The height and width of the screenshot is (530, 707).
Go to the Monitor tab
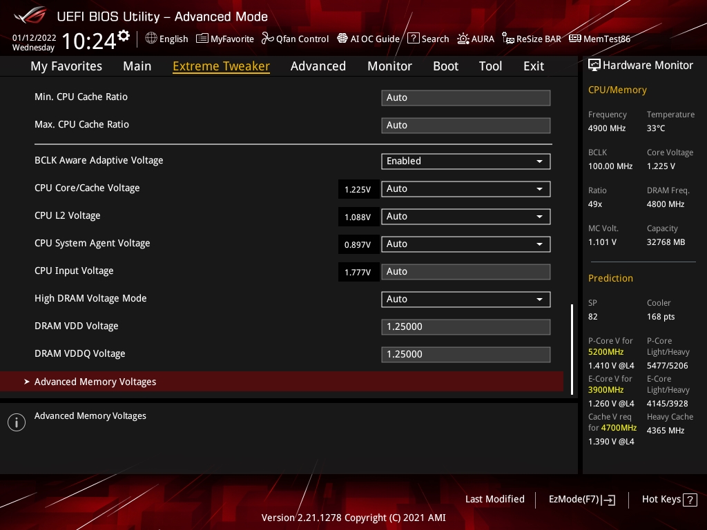click(389, 66)
